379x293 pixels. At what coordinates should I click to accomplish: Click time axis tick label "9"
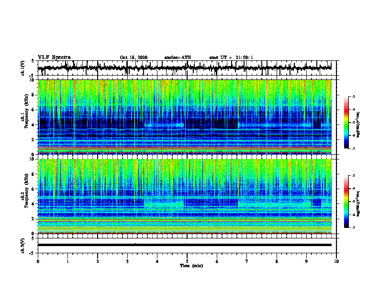306,261
